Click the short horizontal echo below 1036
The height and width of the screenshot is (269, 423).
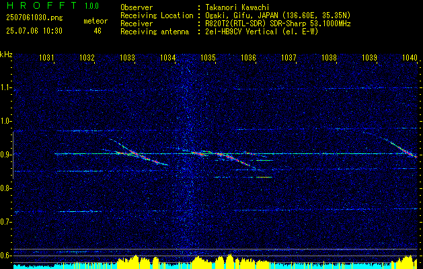[263, 177]
